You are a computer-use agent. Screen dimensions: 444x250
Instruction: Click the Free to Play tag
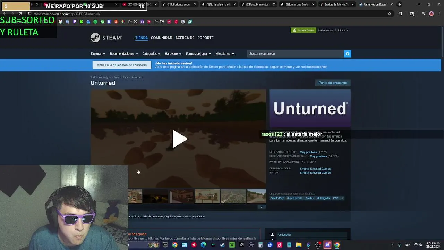point(277,198)
